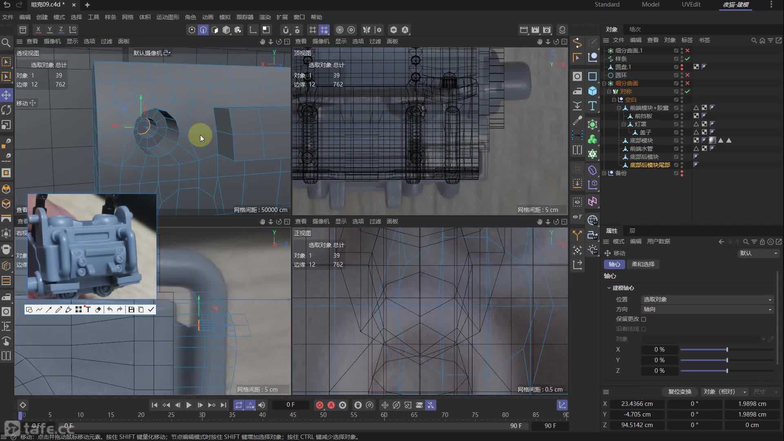Click the current frame field 0 F
The image size is (784, 441).
click(290, 405)
